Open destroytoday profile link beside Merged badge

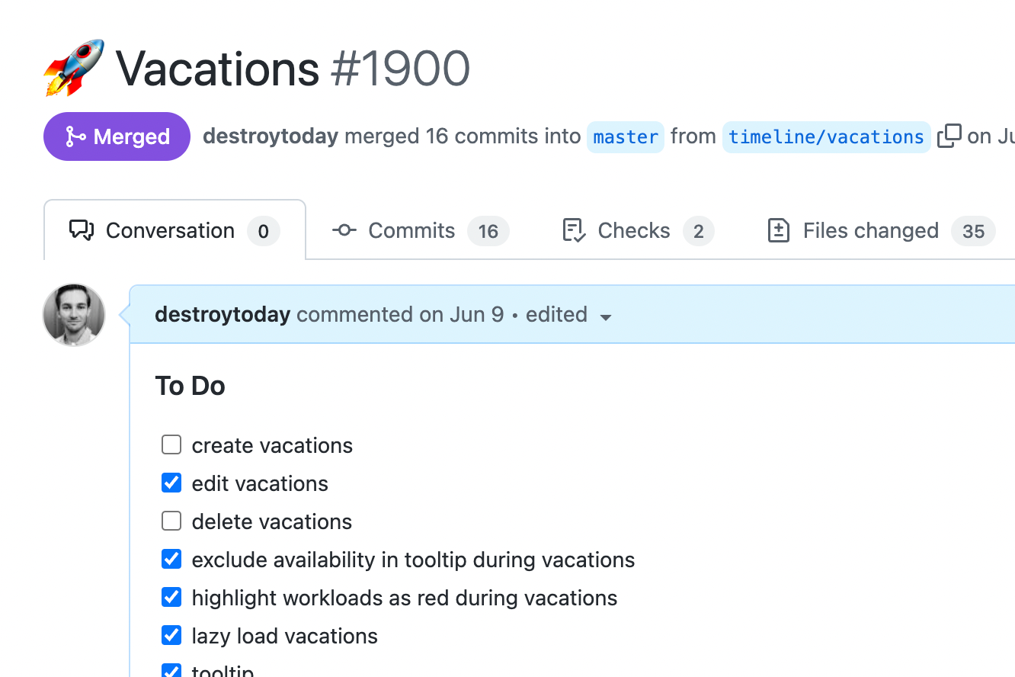tap(271, 136)
